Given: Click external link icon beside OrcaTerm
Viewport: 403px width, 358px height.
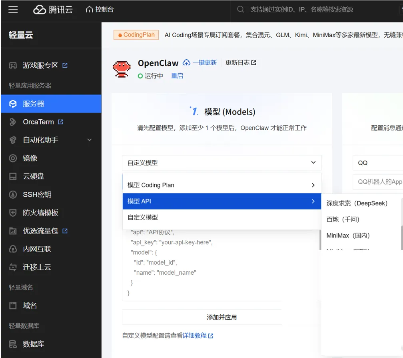Looking at the screenshot, I should [61, 122].
